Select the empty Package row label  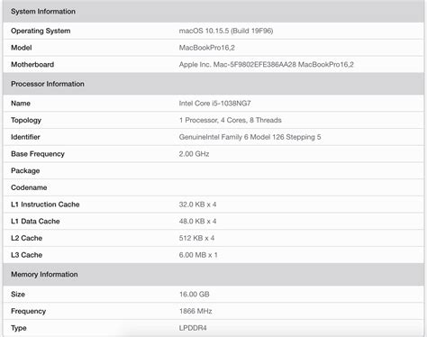pos(25,170)
